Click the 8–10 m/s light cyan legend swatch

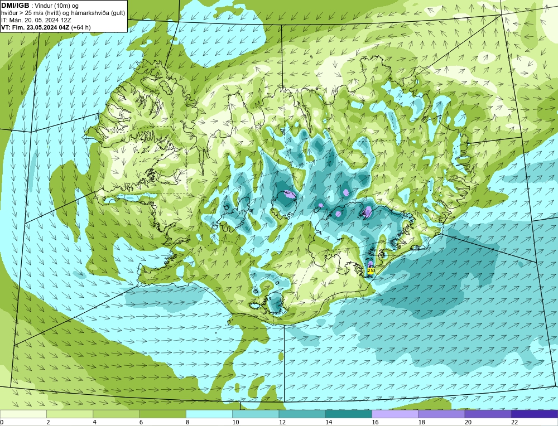(209, 414)
